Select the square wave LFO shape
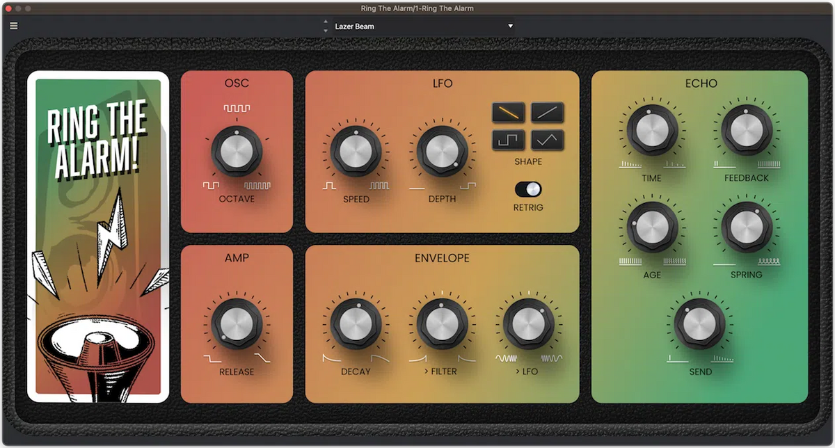Image resolution: width=835 pixels, height=448 pixels. [509, 140]
